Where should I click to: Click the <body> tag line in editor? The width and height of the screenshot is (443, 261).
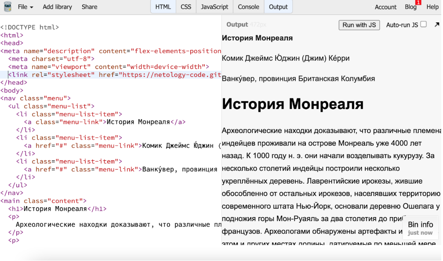pyautogui.click(x=12, y=91)
